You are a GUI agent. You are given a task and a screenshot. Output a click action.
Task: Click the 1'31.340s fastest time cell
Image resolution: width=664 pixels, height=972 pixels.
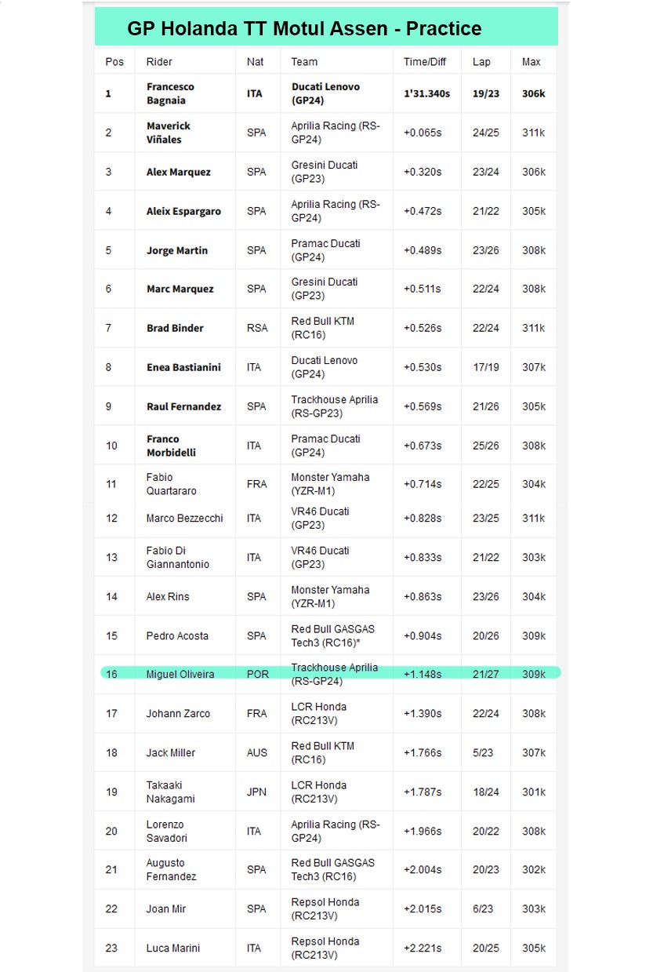(x=426, y=93)
